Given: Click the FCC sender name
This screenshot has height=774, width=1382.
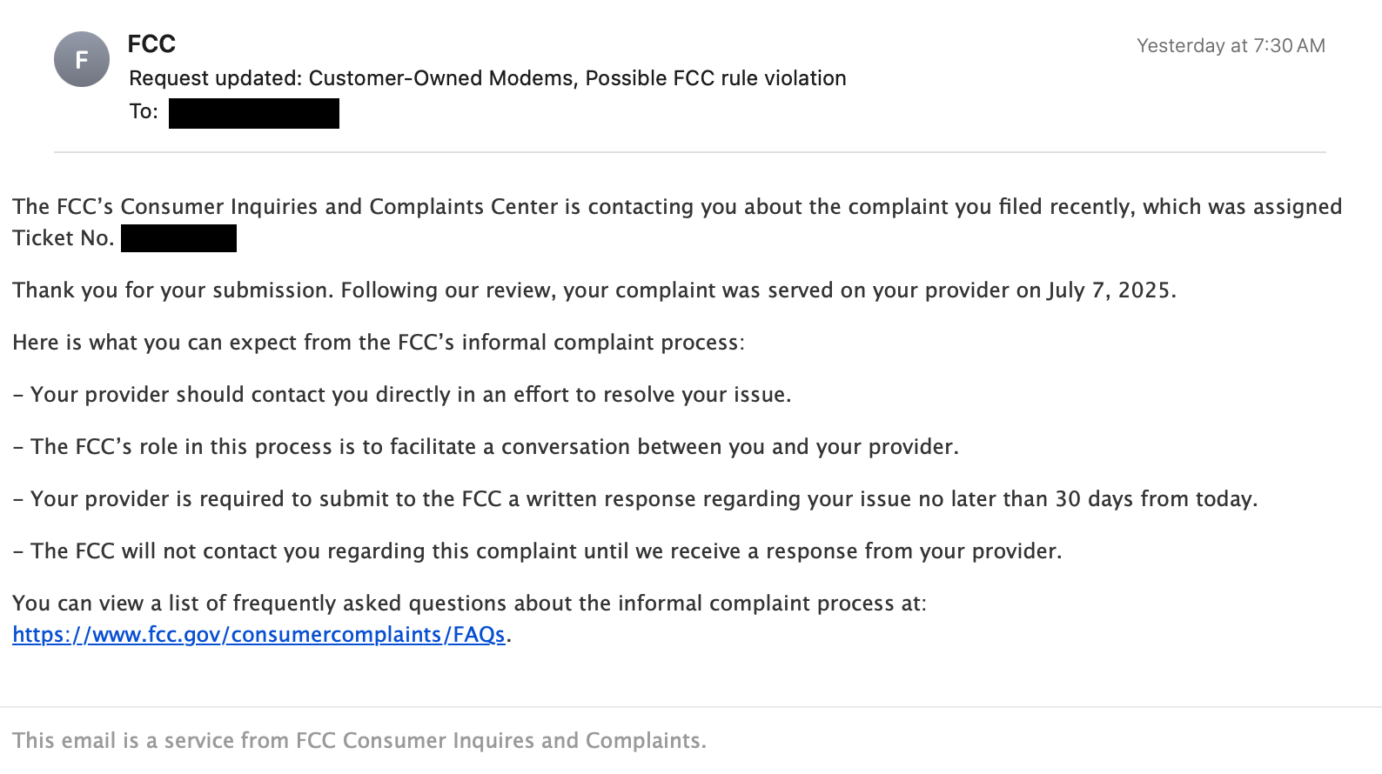Looking at the screenshot, I should 151,44.
